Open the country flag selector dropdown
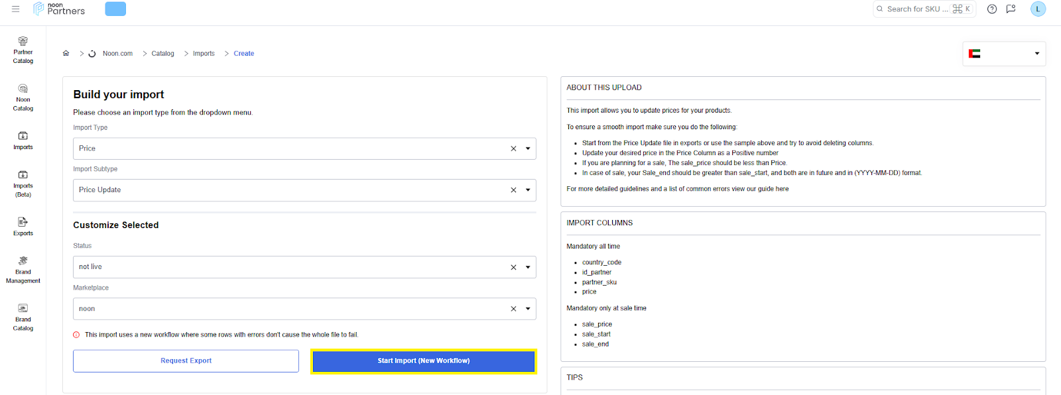 1004,54
